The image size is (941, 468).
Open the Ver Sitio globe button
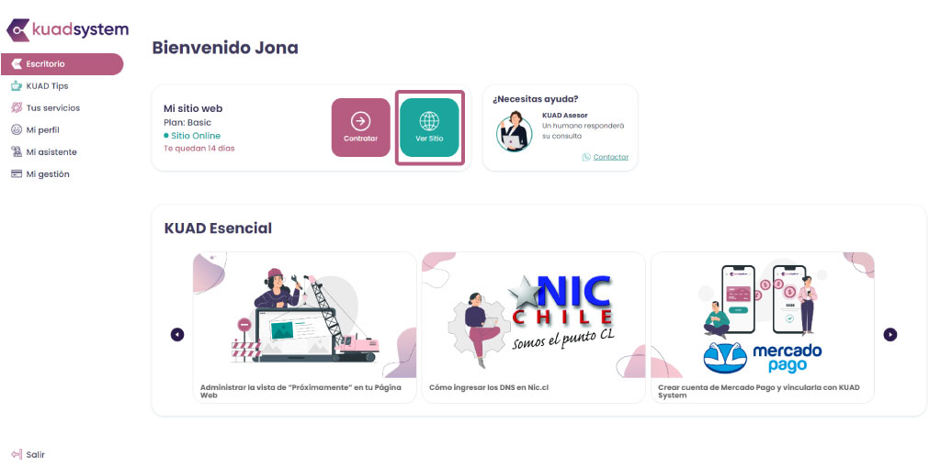429,128
